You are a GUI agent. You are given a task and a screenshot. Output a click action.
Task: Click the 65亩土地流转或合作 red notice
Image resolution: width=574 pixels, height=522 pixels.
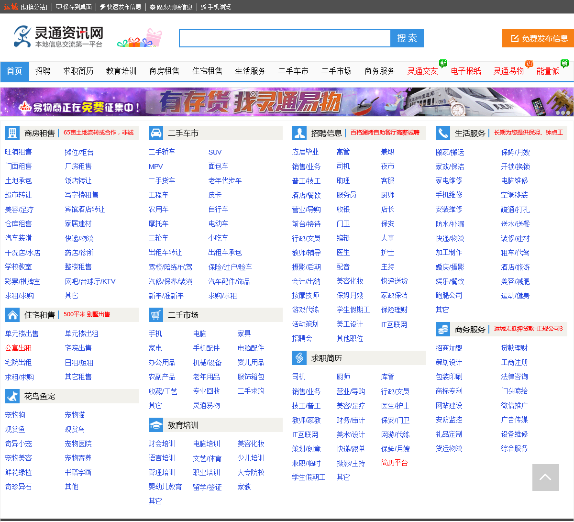tap(99, 133)
